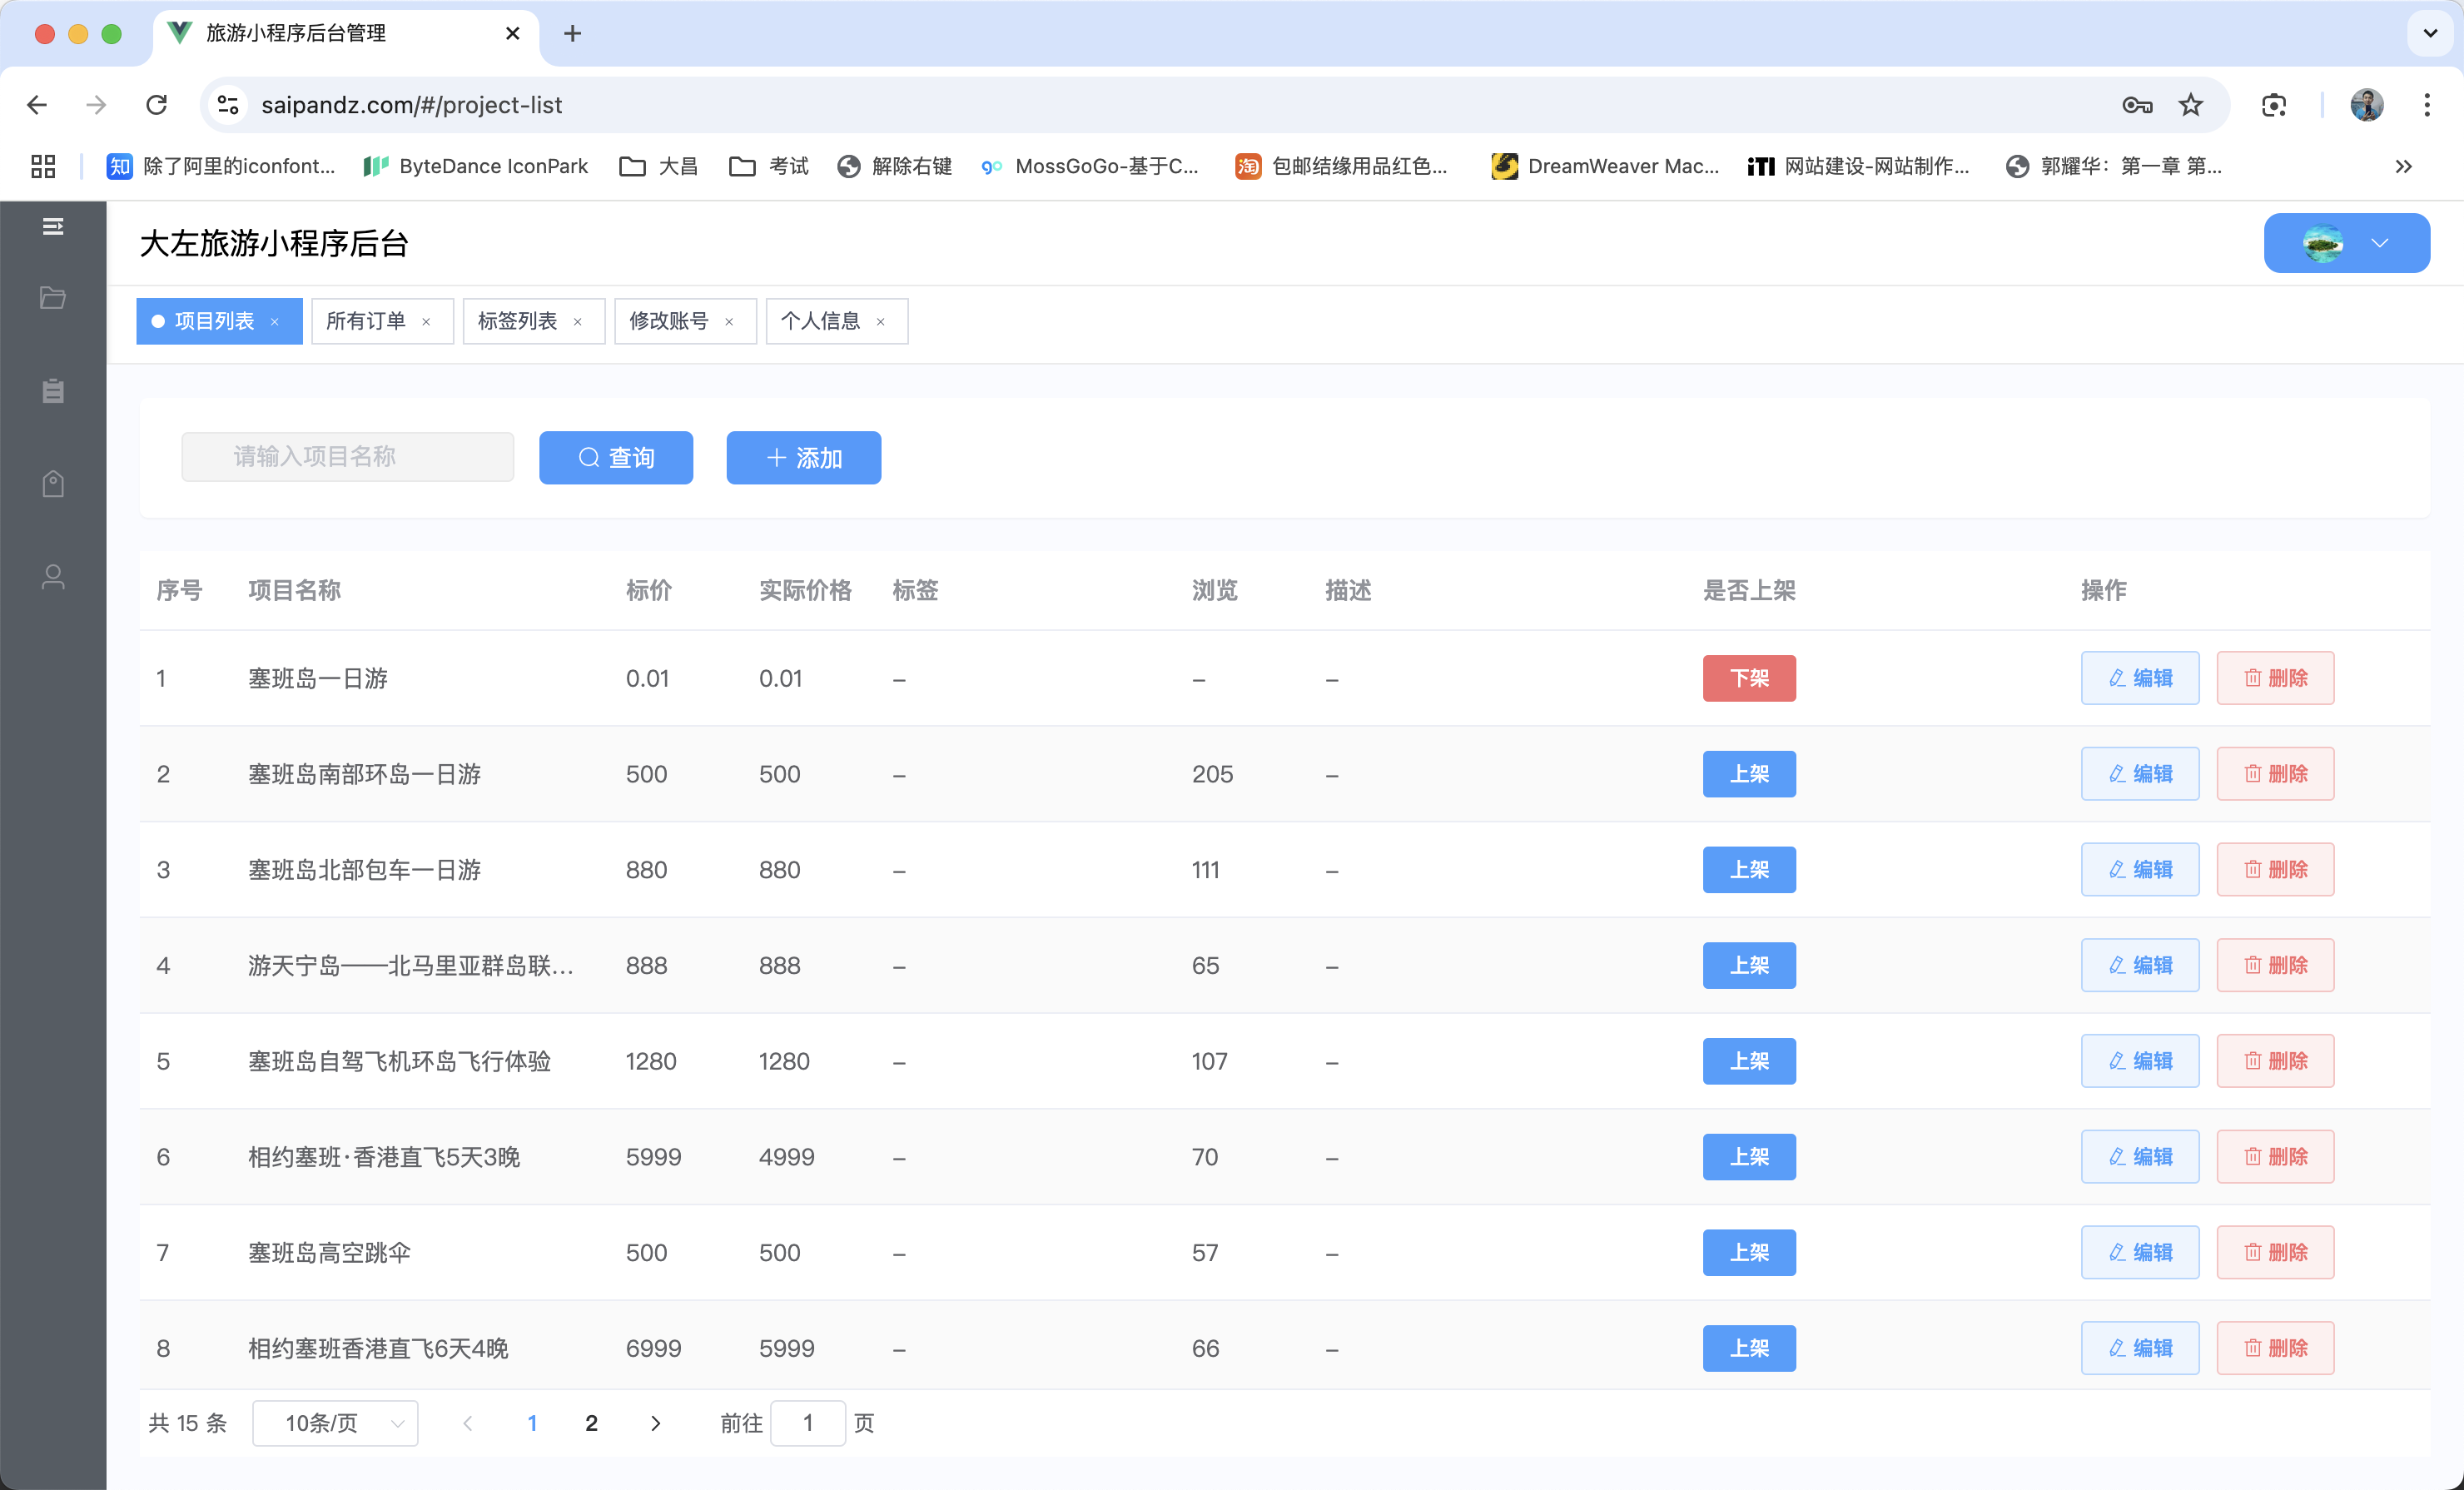Click the browser address bar URL
The image size is (2464, 1490).
tap(411, 105)
